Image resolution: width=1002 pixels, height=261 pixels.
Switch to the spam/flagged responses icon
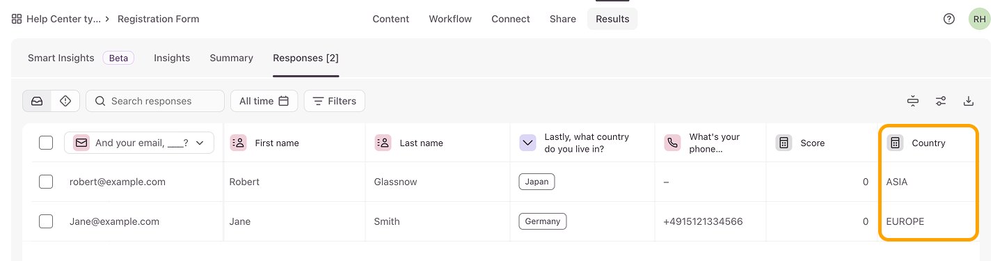point(65,101)
